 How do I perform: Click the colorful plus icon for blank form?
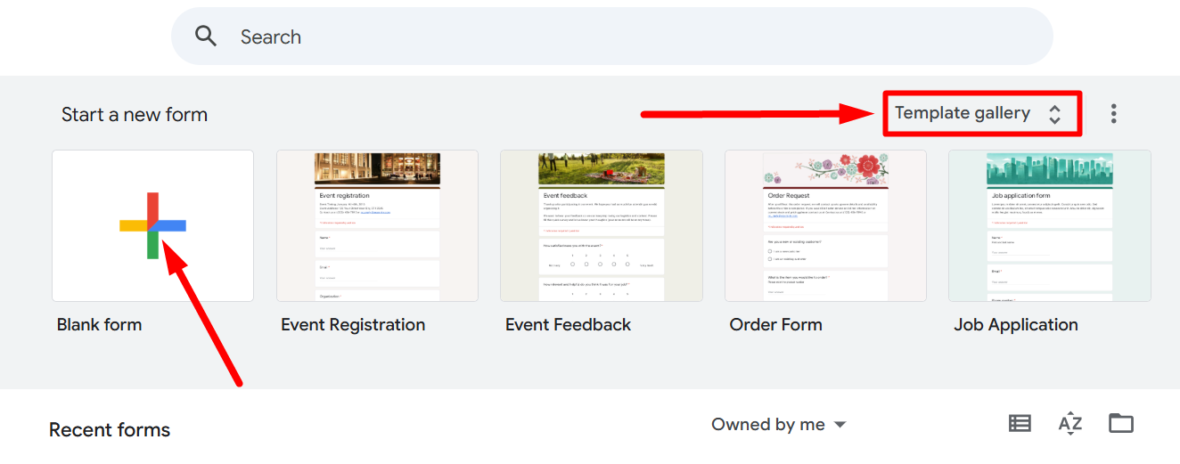[x=152, y=225]
